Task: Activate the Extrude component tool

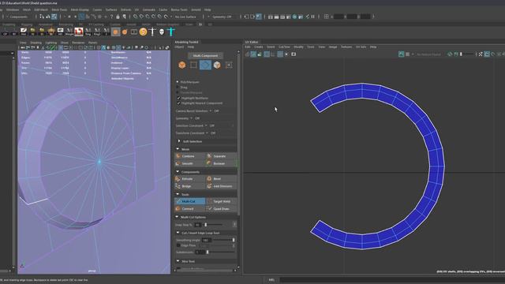Action: coord(189,179)
